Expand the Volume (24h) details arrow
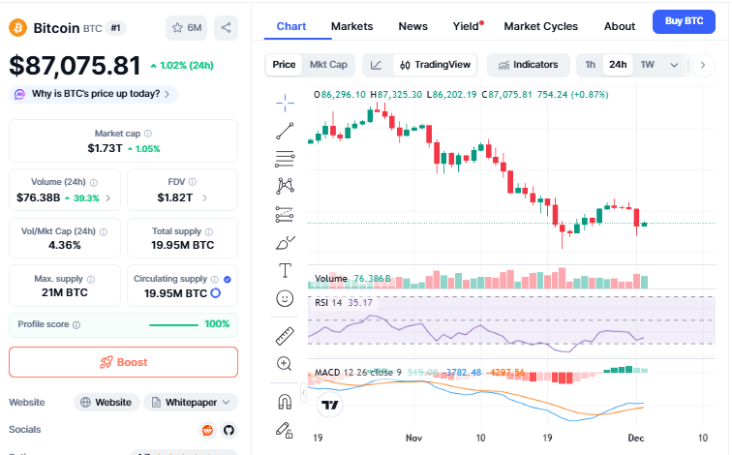Screen dimensions: 732x455 [107, 197]
